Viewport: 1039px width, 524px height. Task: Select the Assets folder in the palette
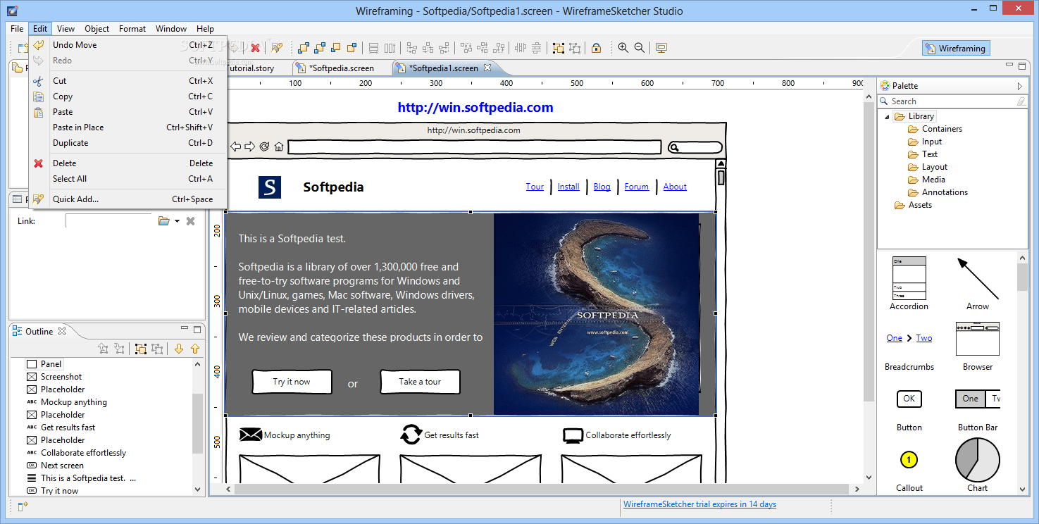pos(913,205)
